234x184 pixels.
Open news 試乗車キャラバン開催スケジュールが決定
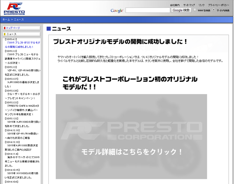click(23, 59)
